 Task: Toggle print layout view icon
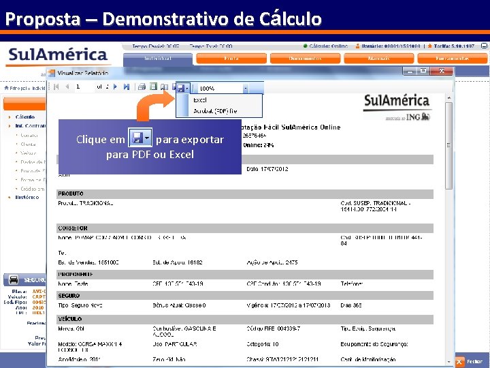tap(153, 87)
